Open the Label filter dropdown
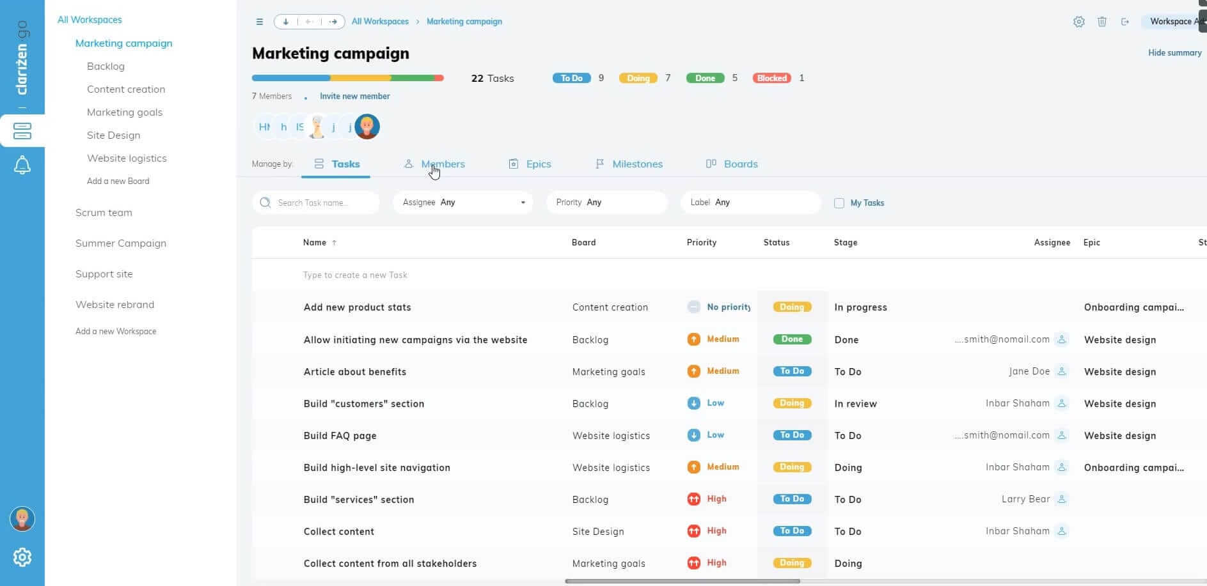The image size is (1207, 586). [750, 203]
